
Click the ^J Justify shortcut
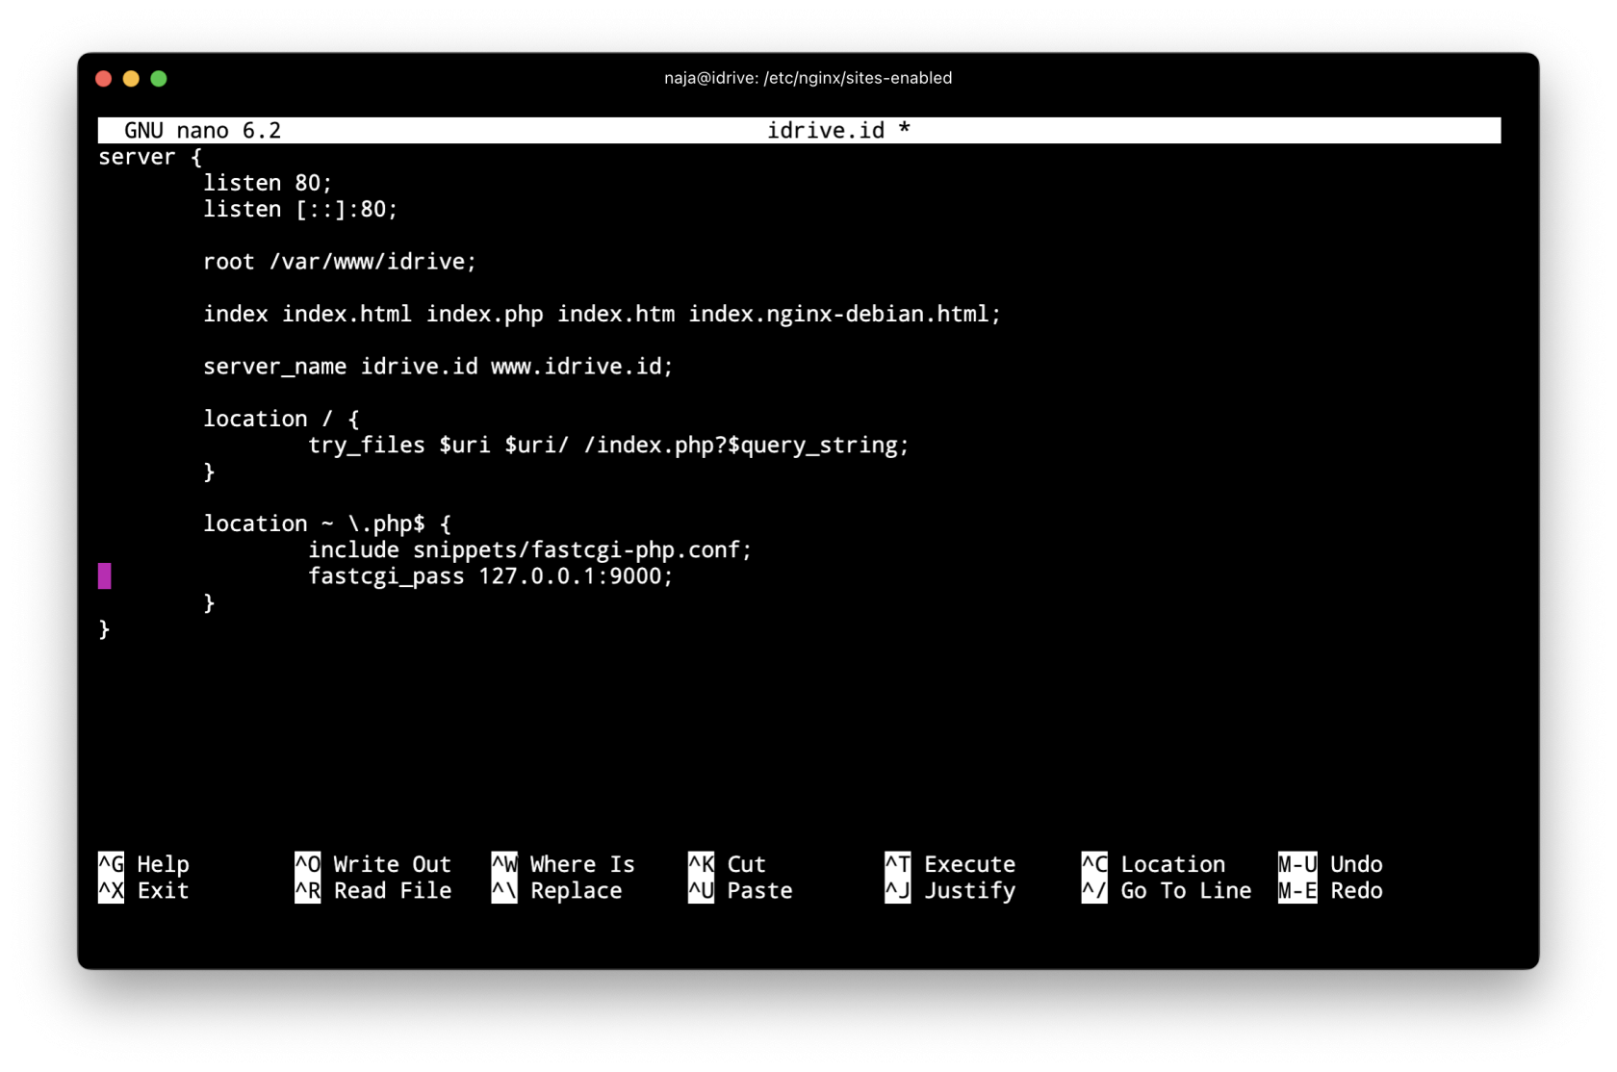pyautogui.click(x=950, y=891)
